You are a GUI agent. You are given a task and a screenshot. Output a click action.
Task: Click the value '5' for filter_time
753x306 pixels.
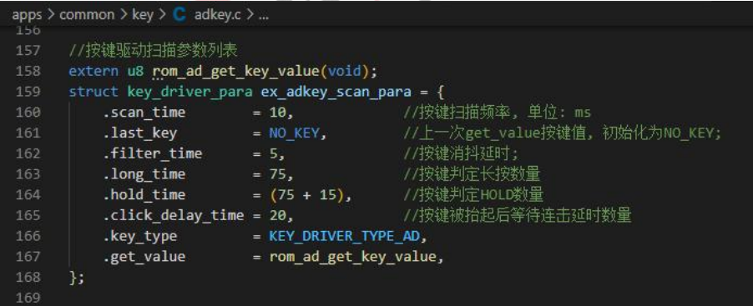[x=274, y=154]
